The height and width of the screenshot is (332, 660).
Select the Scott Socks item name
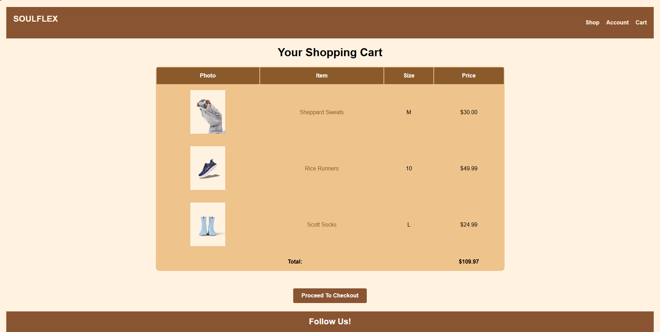pyautogui.click(x=321, y=224)
